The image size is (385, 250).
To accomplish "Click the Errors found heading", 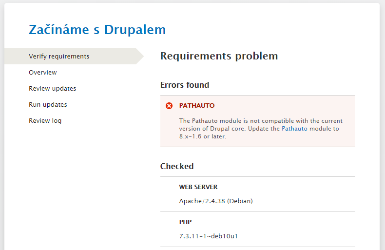I will (x=185, y=85).
